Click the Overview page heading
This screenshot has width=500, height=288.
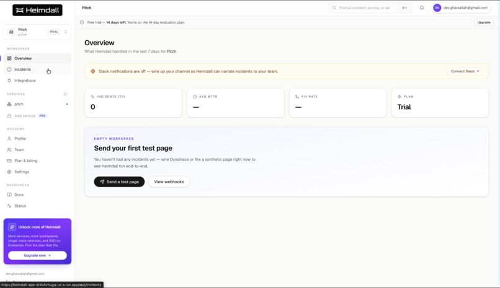[99, 43]
